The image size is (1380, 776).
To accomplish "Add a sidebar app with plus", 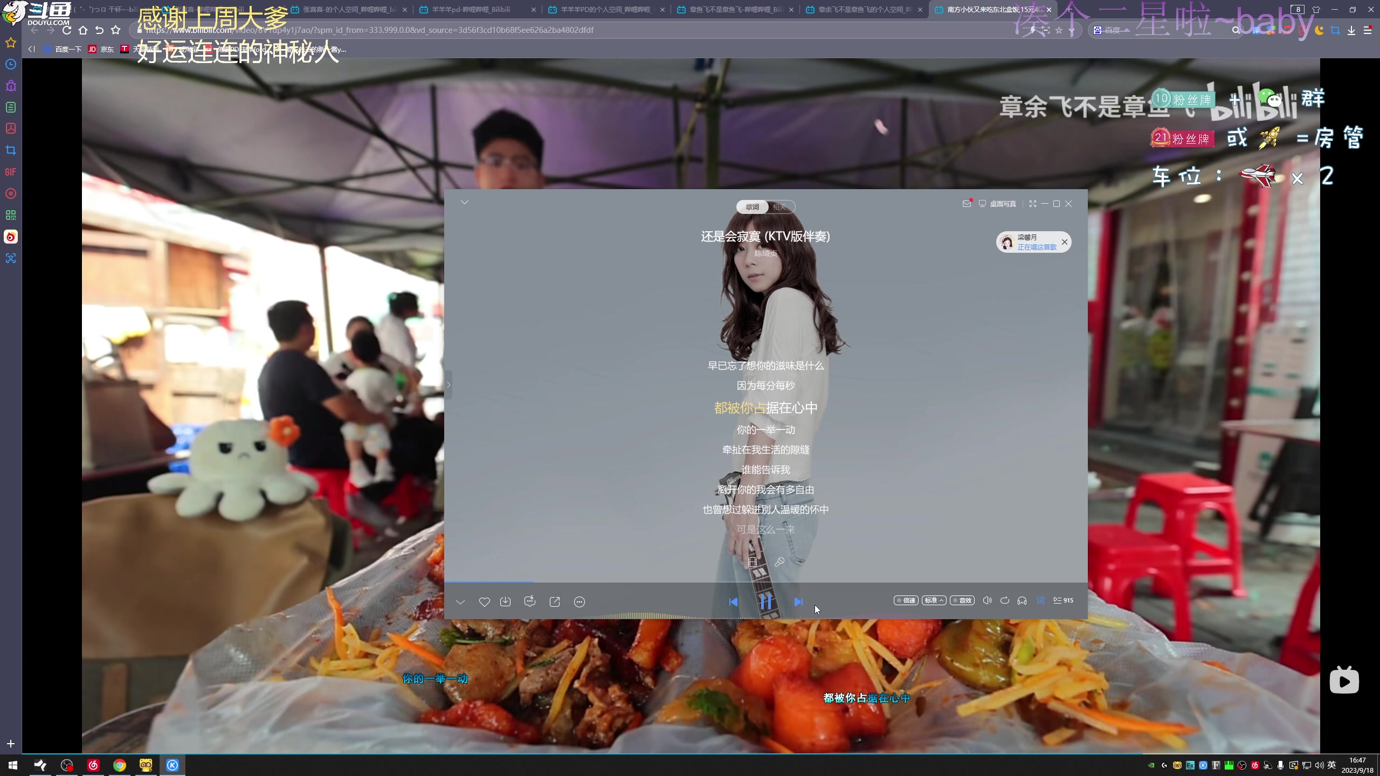I will click(x=11, y=744).
